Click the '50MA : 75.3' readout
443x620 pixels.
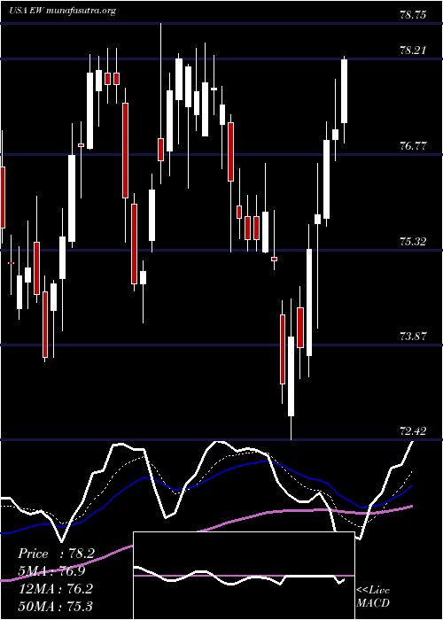[x=55, y=606]
